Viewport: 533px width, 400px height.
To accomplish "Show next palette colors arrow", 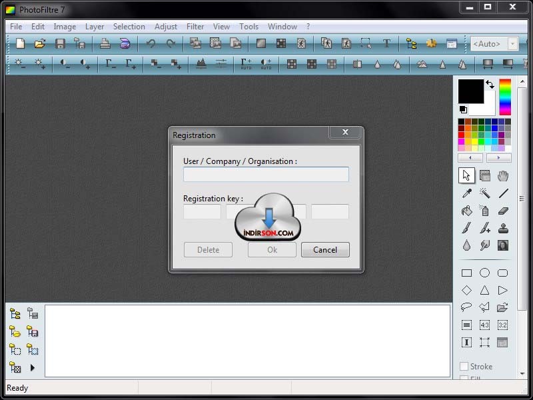I will pos(498,158).
